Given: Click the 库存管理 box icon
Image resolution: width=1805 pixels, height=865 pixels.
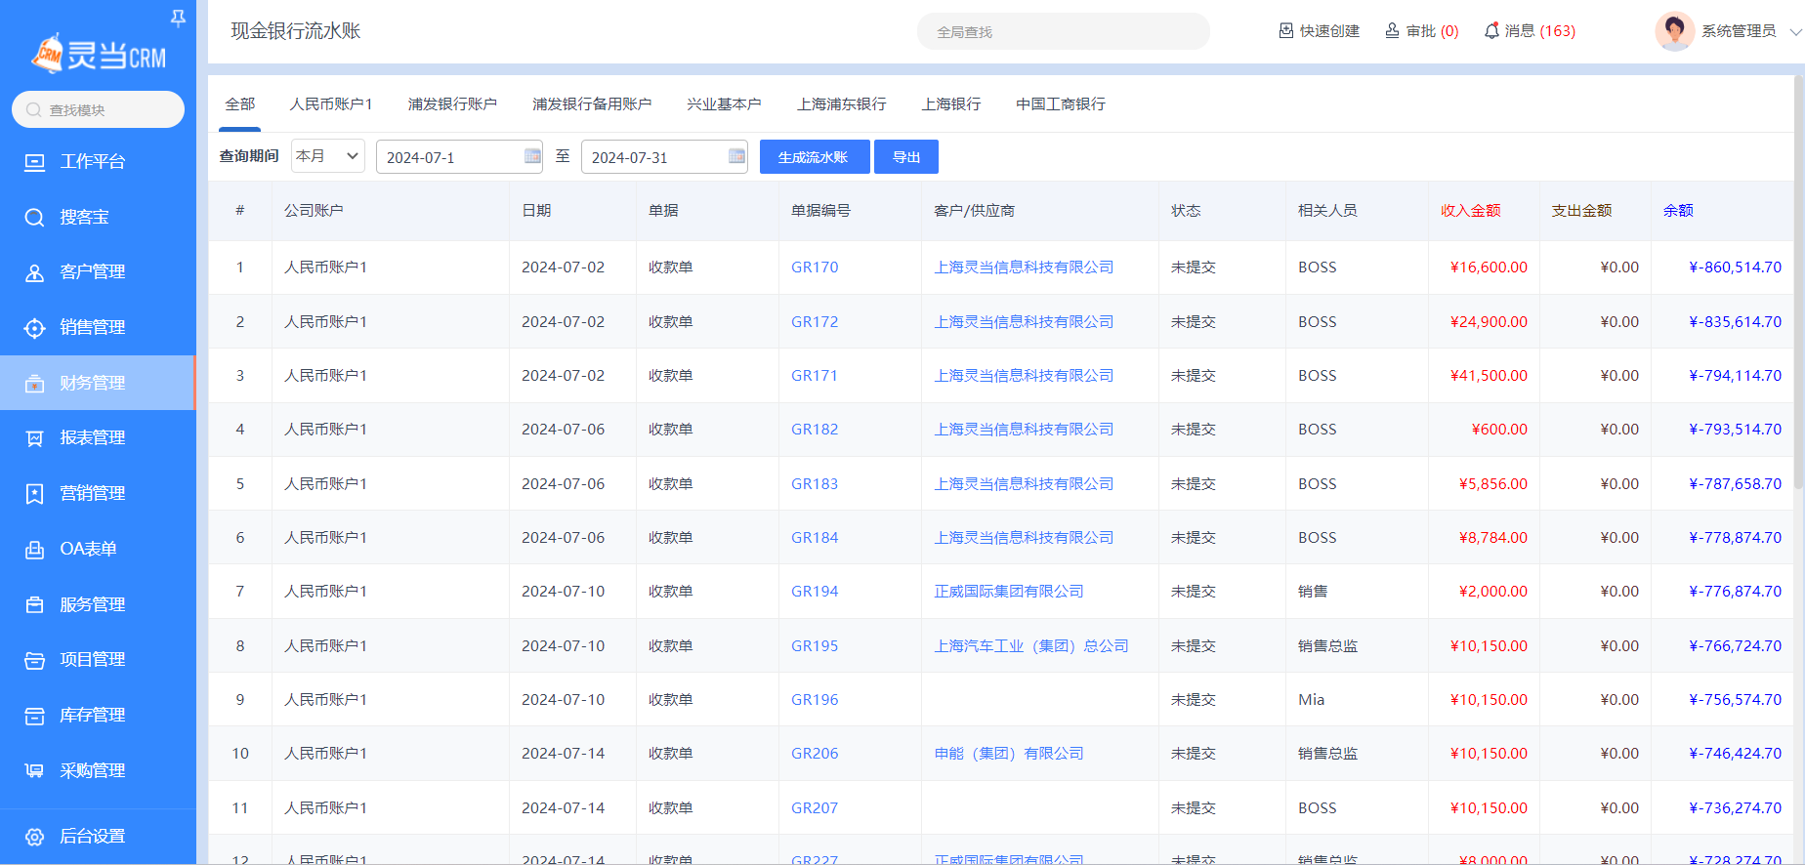Looking at the screenshot, I should point(34,716).
